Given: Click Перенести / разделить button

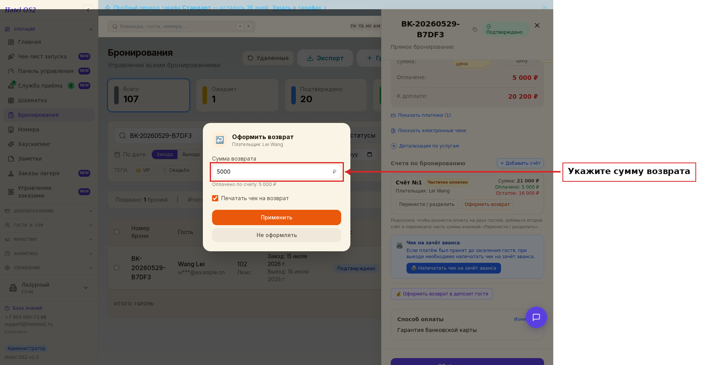Looking at the screenshot, I should click(426, 204).
